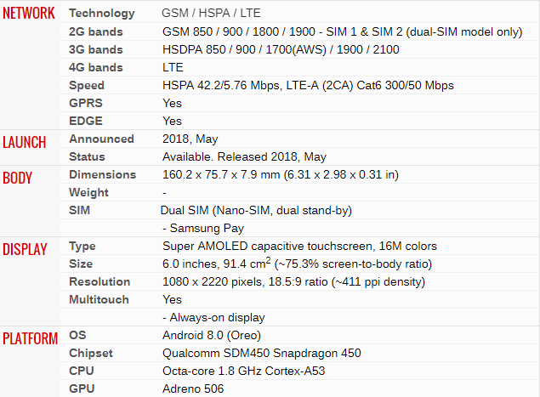Open the Status label link

point(87,156)
